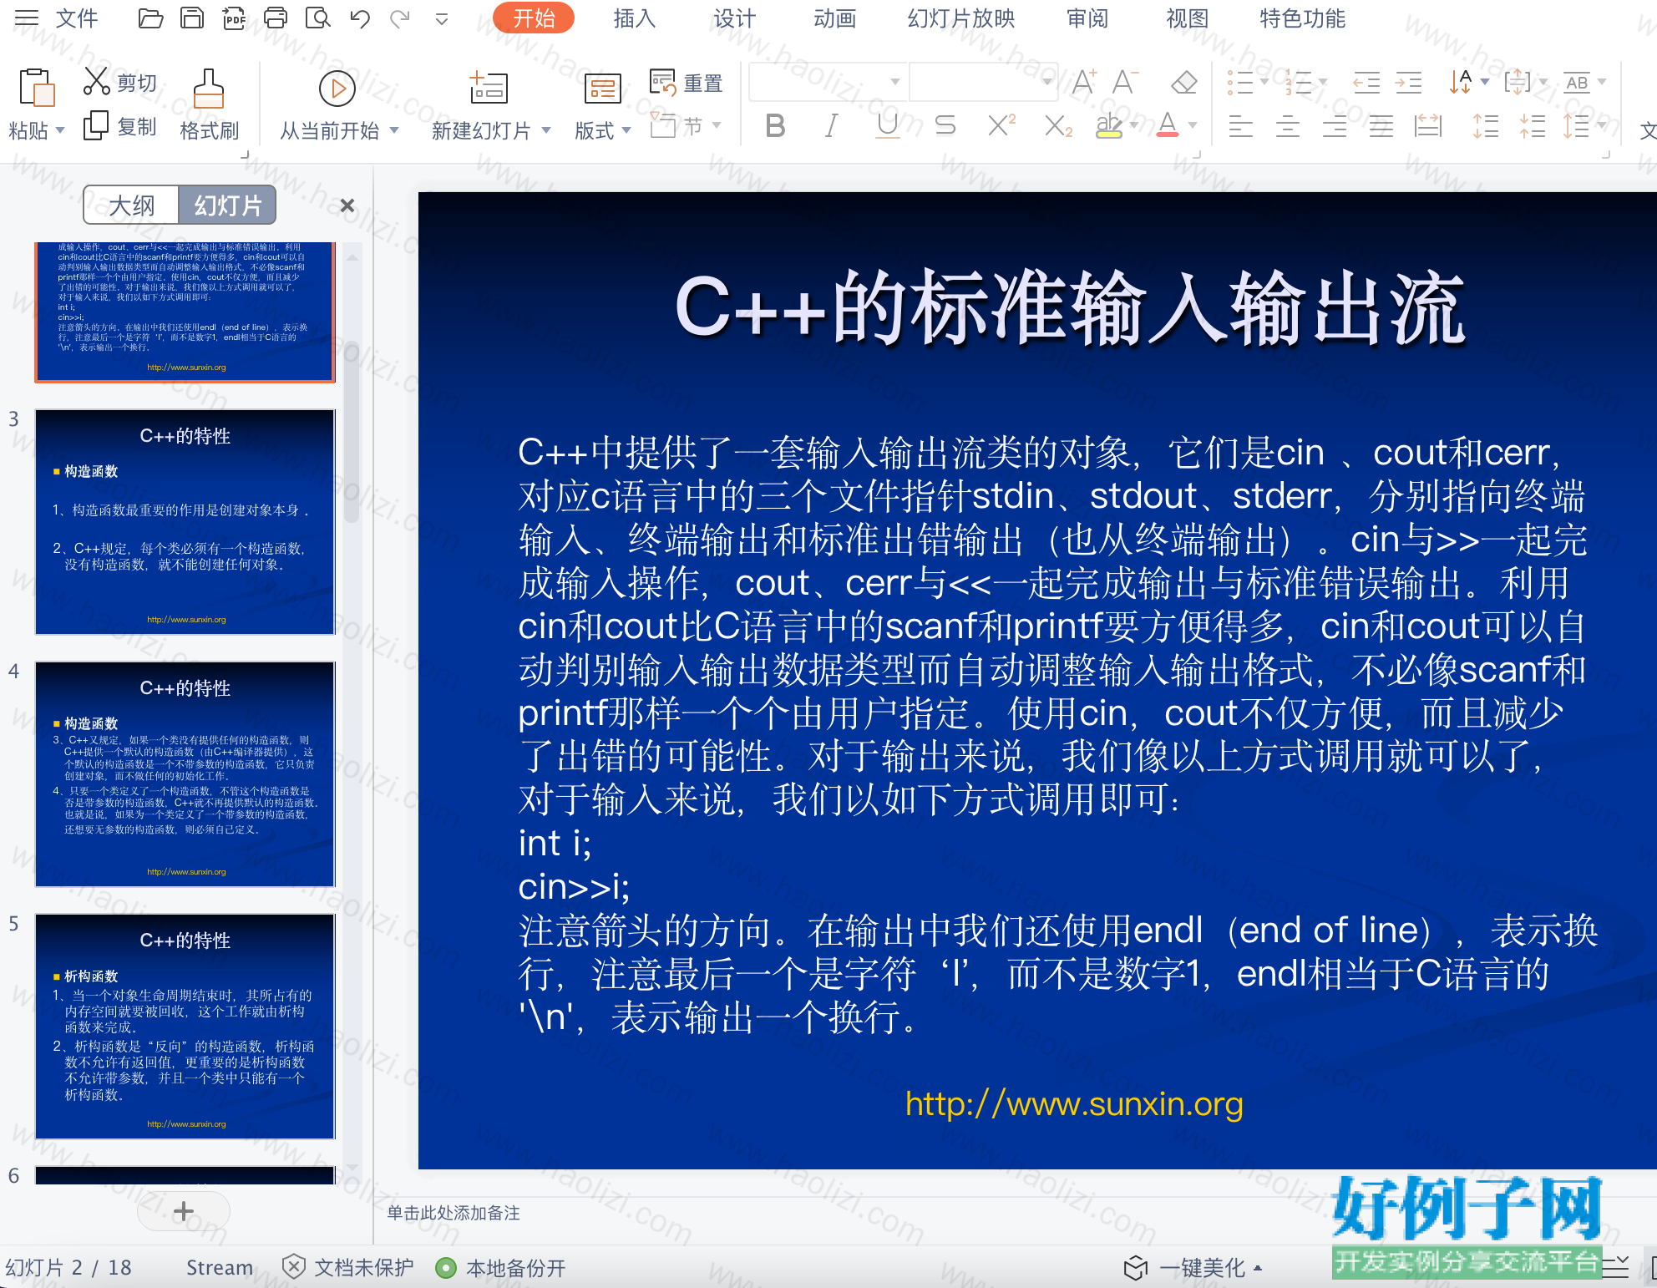Viewport: 1657px width, 1288px height.
Task: Undo the last action
Action: [360, 18]
